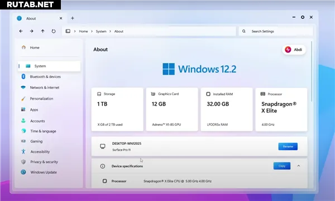Click the Windows logo
335x201 pixels.
[169, 69]
